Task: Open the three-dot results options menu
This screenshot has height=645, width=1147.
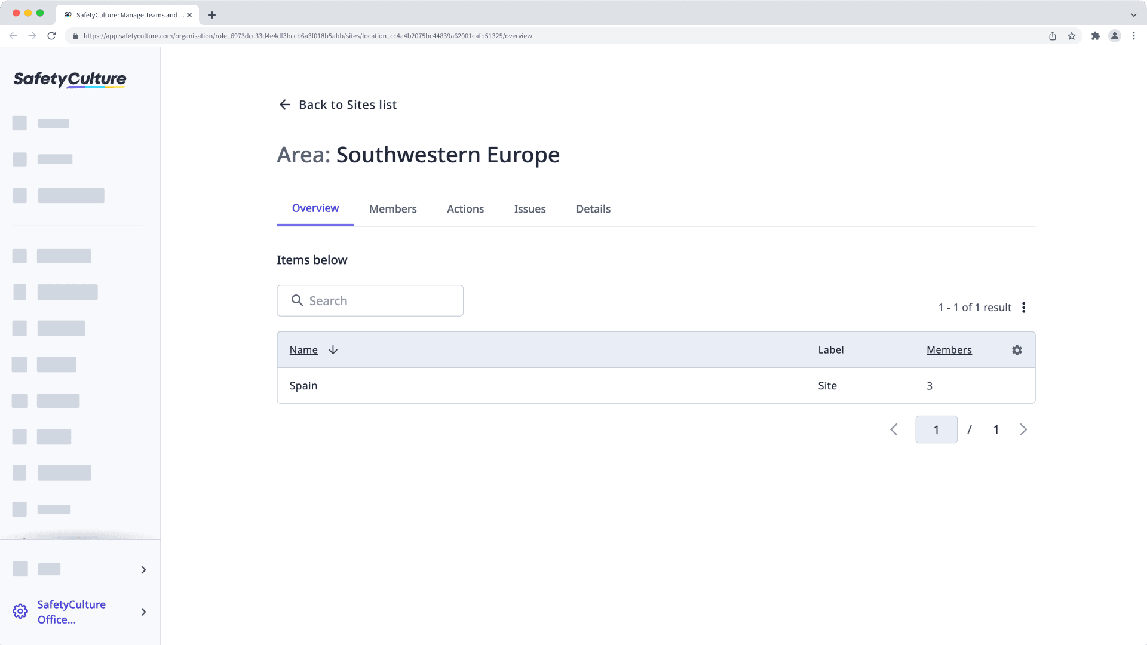Action: (x=1023, y=308)
